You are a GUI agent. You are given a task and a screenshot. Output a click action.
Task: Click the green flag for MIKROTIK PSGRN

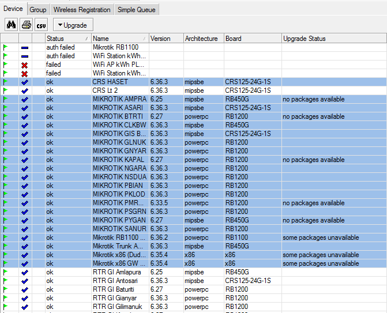[5, 212]
